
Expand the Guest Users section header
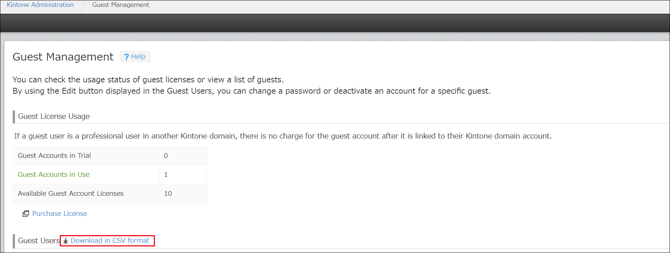pos(38,241)
